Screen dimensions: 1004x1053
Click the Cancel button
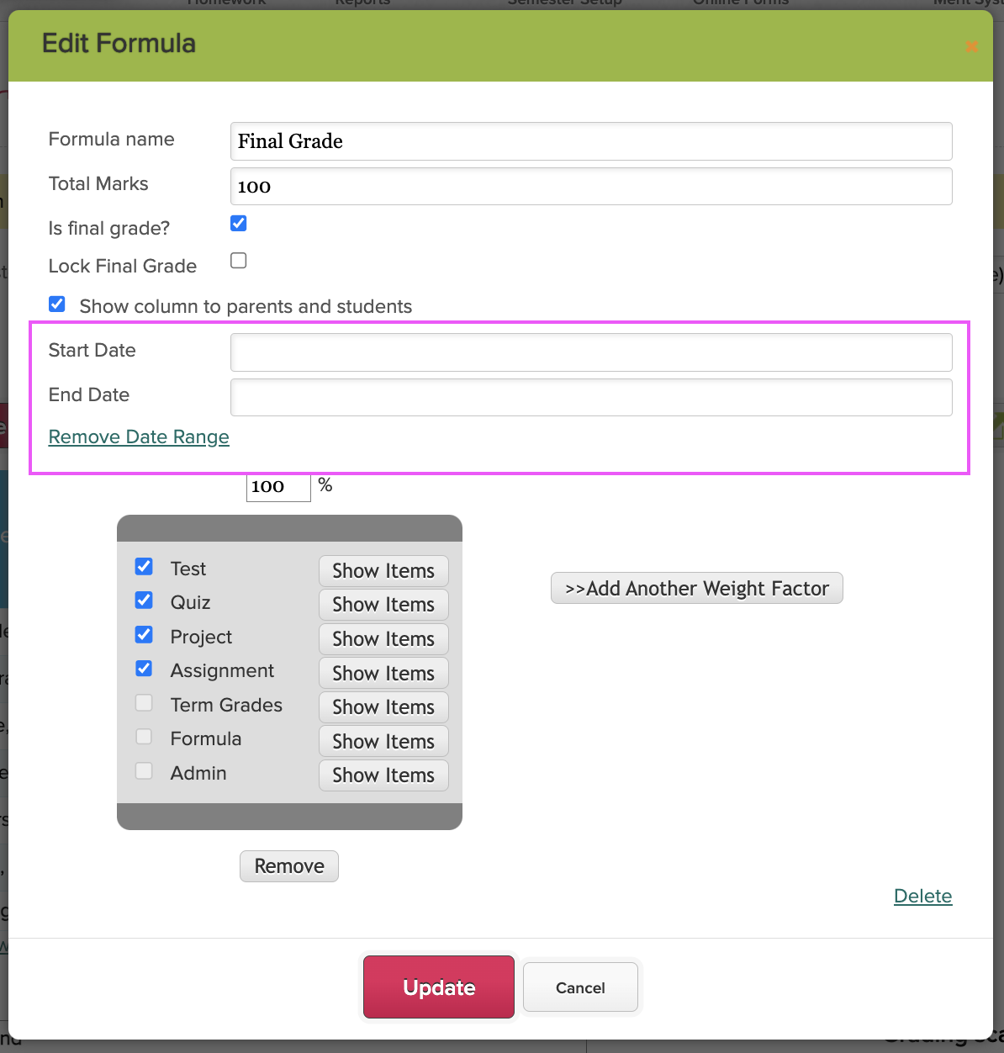(x=580, y=987)
